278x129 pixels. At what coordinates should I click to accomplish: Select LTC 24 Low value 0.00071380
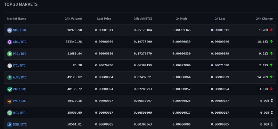220,65
